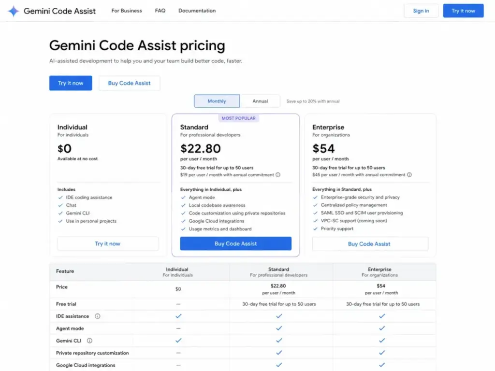
Task: Open the FAQ nav link
Action: click(160, 11)
